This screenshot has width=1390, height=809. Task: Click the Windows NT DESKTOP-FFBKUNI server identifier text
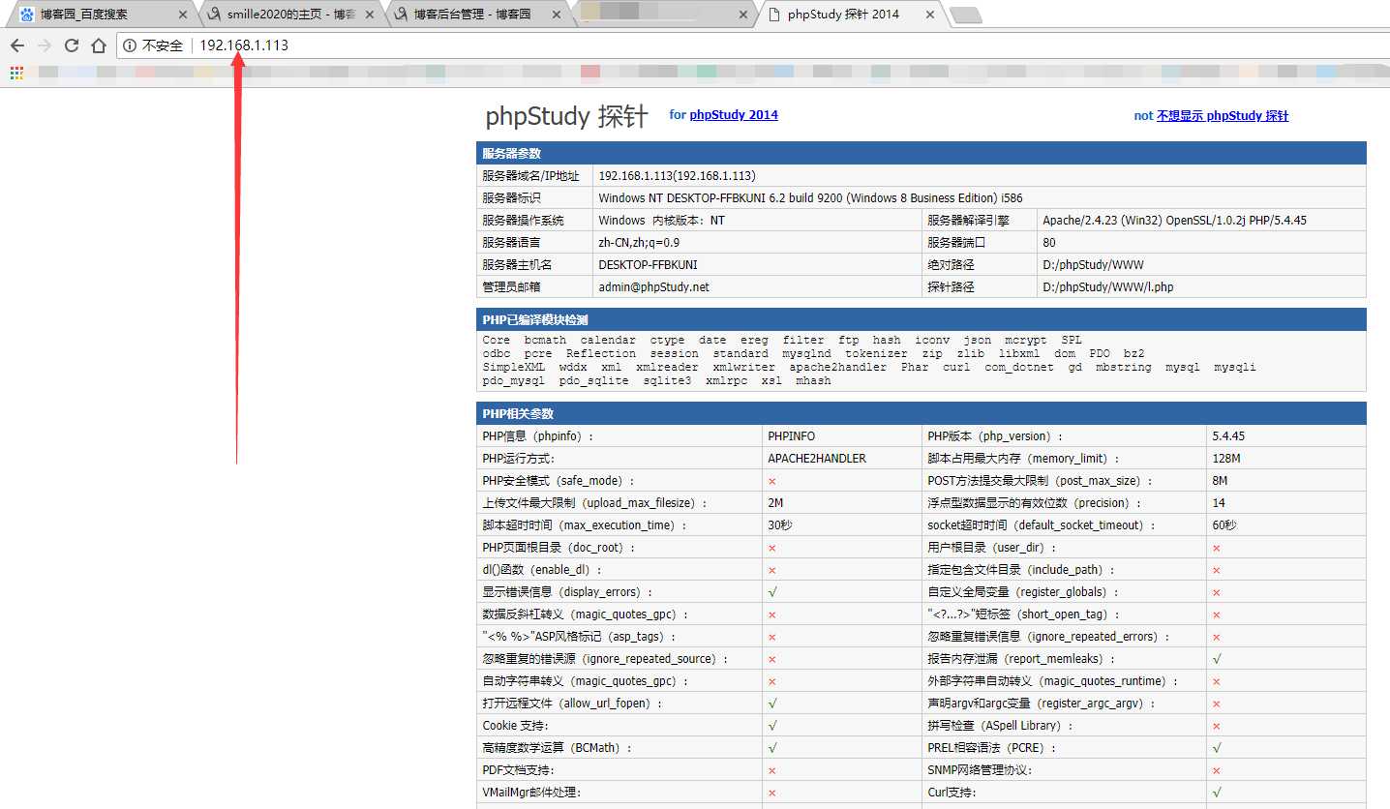point(810,198)
